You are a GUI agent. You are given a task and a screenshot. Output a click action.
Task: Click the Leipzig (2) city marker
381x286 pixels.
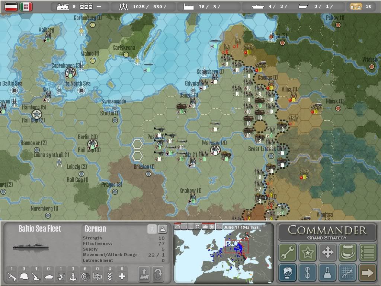pos(81,174)
